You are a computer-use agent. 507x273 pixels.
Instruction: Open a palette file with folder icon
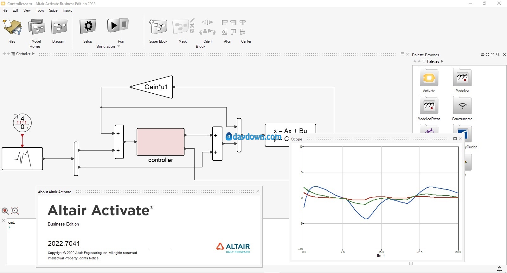pos(483,55)
